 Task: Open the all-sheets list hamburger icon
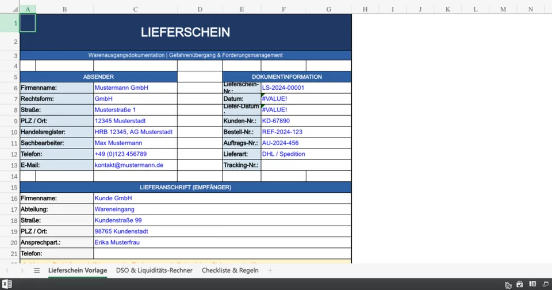pos(37,270)
